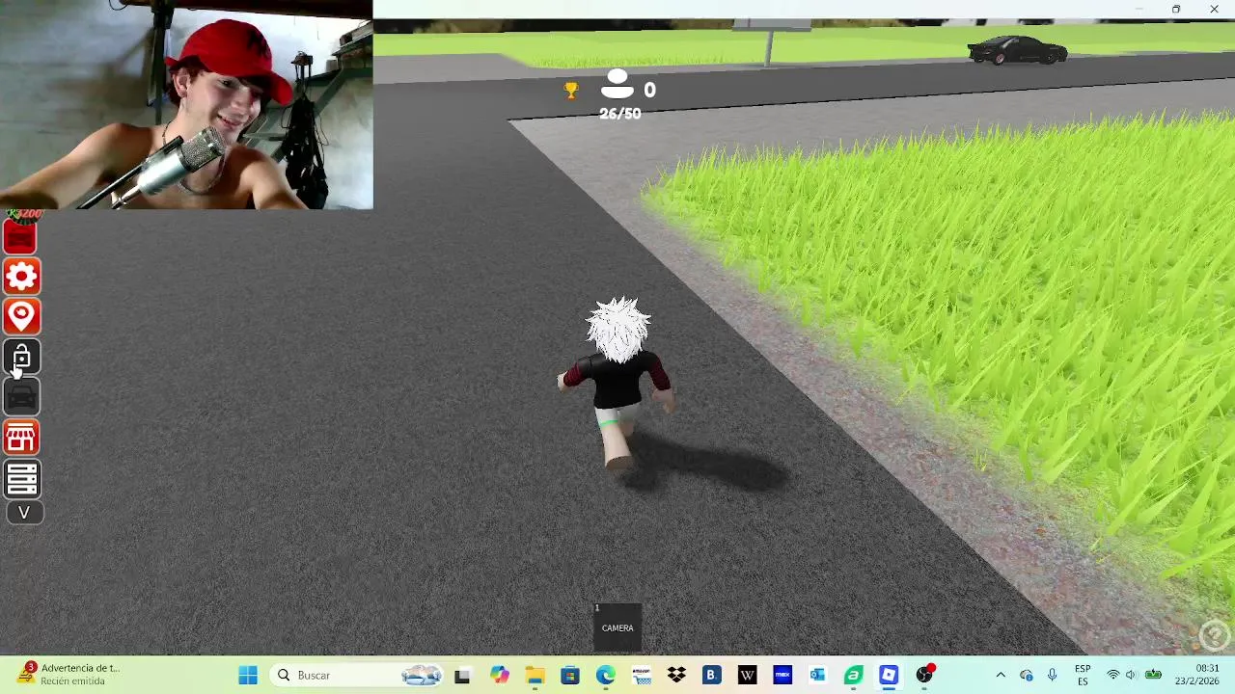Open Microsoft Edge from the taskbar
The height and width of the screenshot is (694, 1235).
tap(605, 676)
